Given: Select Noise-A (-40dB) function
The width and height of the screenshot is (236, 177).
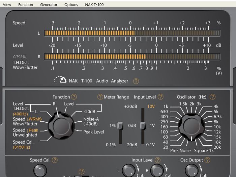Looking at the screenshot, I should [x=91, y=121].
